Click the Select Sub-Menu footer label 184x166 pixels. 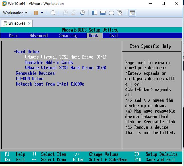108,159
